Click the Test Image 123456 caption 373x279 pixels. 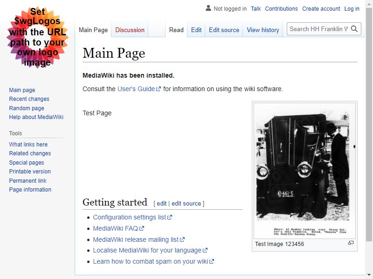click(x=279, y=244)
